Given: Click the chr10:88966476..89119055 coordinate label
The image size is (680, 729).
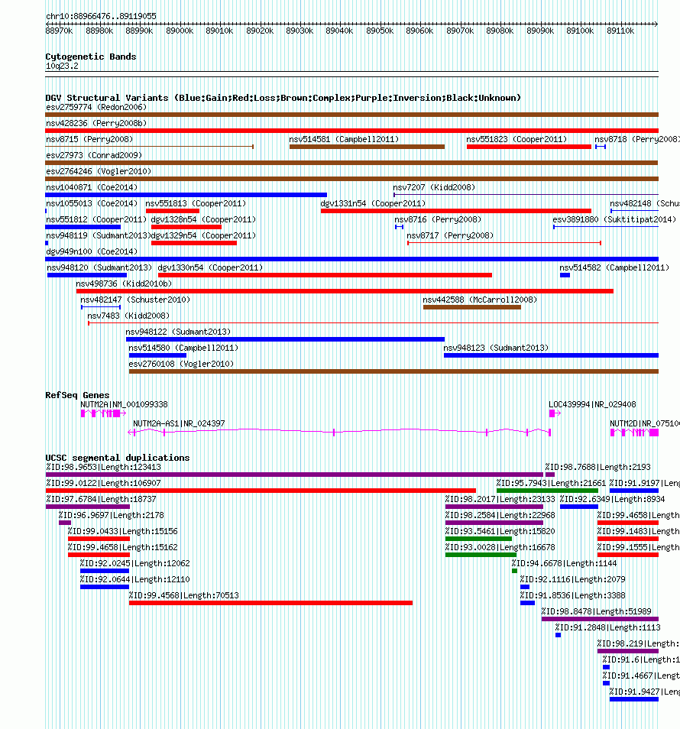Looking at the screenshot, I should pyautogui.click(x=101, y=16).
